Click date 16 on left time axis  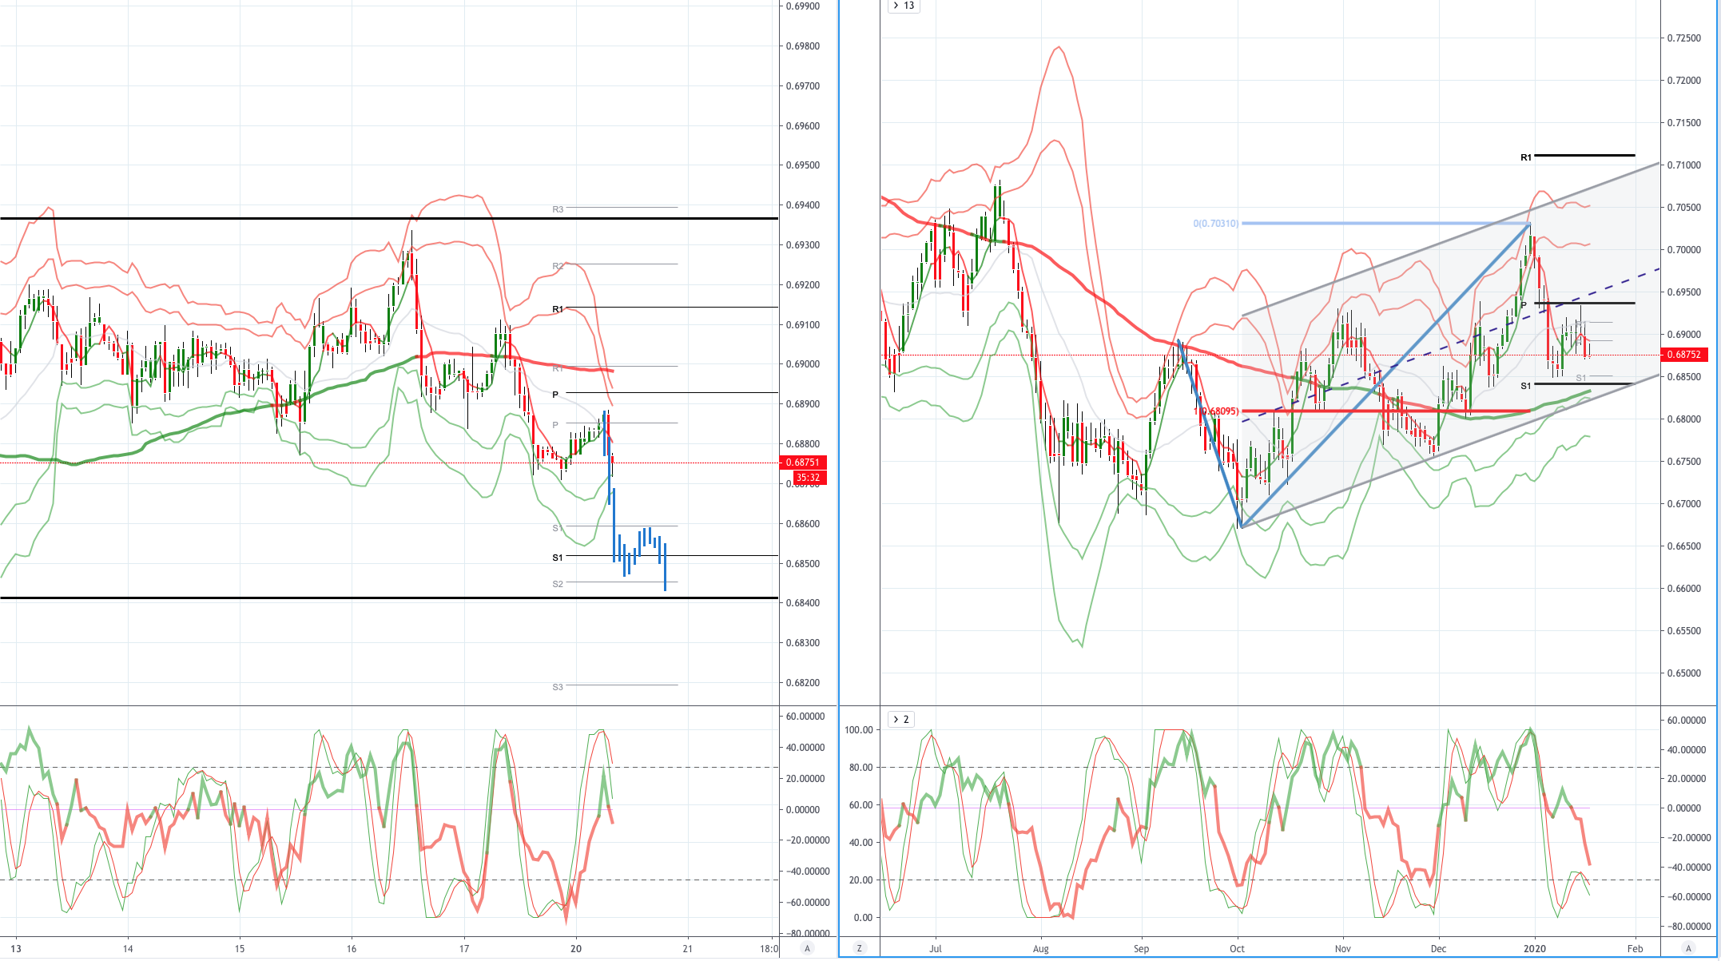pyautogui.click(x=352, y=949)
